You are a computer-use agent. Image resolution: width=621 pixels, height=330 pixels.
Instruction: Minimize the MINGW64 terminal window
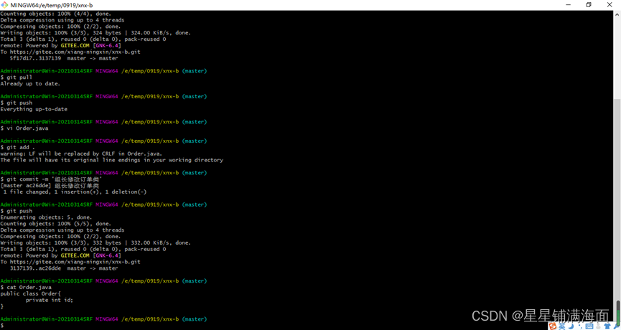568,5
